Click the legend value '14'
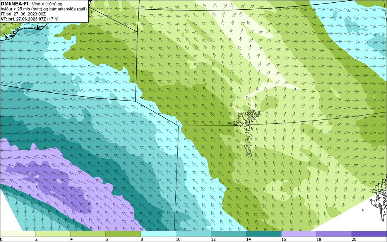The width and height of the screenshot is (387, 242). pyautogui.click(x=248, y=239)
